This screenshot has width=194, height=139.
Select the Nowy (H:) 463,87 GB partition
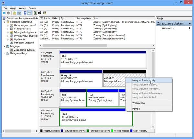(81, 78)
